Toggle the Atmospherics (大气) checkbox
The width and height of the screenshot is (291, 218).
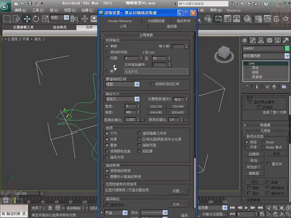coord(107,133)
